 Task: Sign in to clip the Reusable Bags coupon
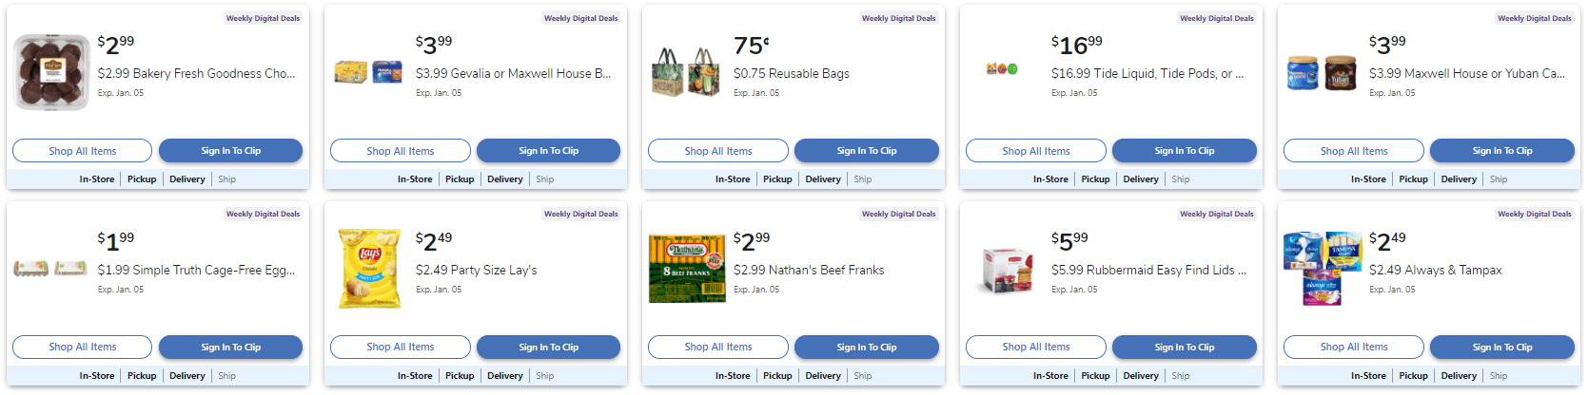[x=866, y=151]
